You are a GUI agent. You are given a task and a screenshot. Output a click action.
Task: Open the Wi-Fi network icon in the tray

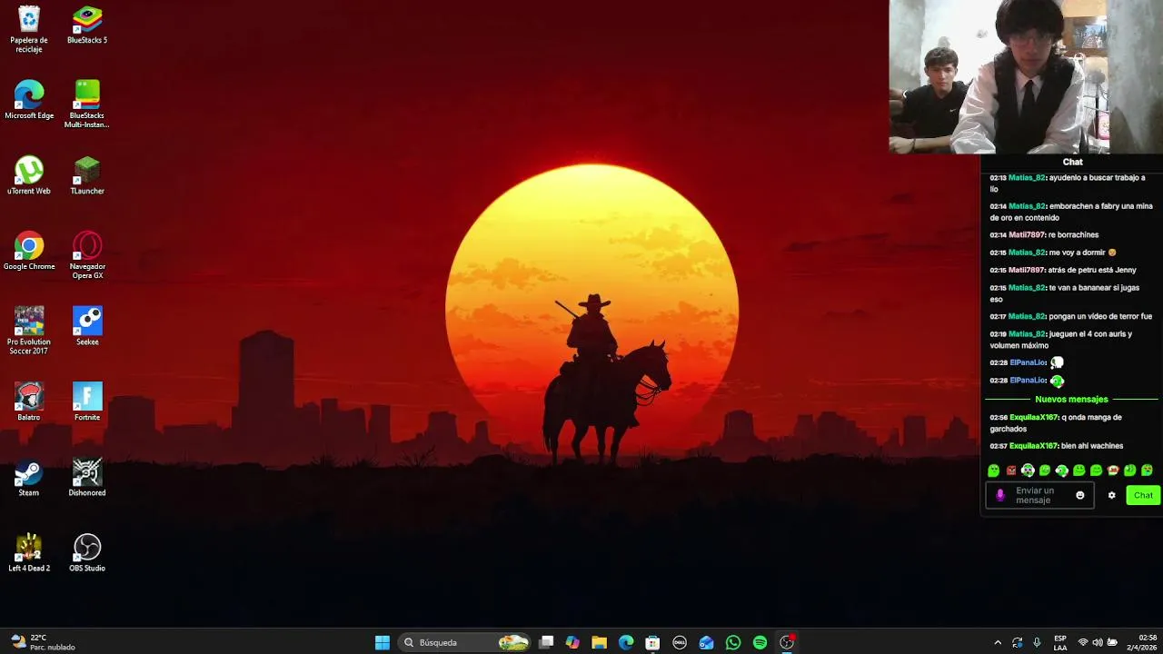[x=1083, y=643]
